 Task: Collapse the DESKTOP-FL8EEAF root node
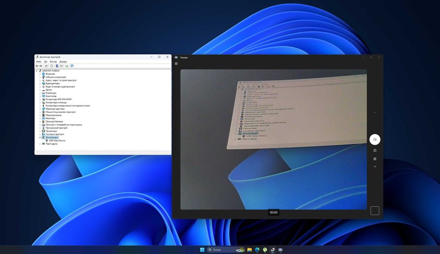37,71
